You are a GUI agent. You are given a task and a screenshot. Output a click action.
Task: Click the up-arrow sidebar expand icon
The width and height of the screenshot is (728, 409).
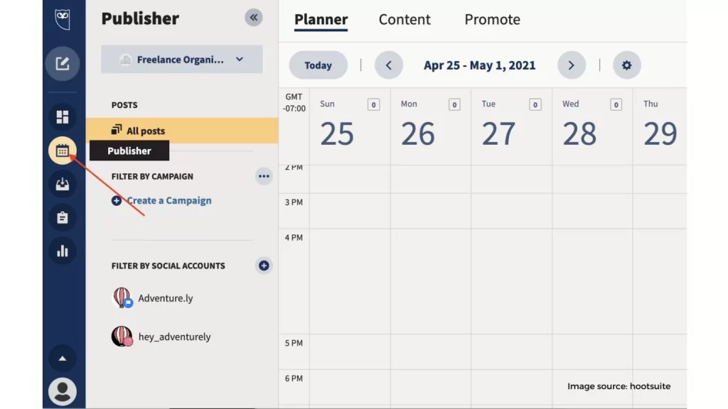point(63,359)
